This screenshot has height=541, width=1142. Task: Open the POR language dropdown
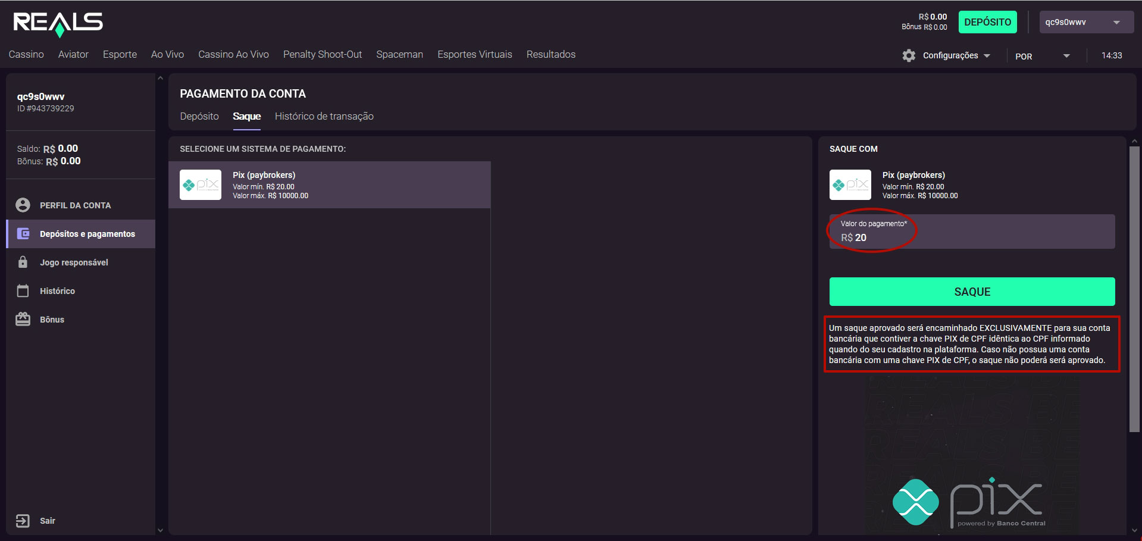pyautogui.click(x=1043, y=56)
